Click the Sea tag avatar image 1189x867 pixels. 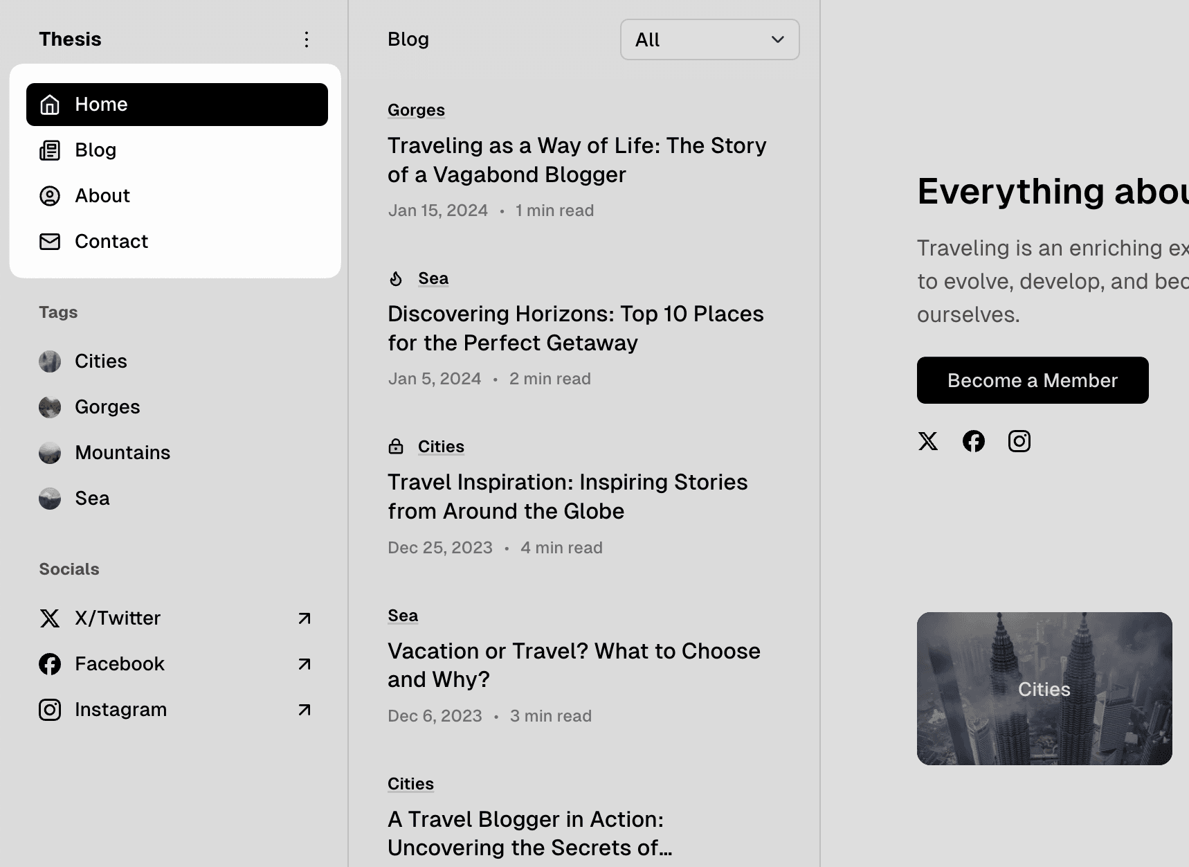(50, 499)
